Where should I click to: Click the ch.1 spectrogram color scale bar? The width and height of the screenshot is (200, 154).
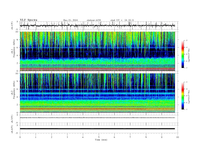point(183,54)
